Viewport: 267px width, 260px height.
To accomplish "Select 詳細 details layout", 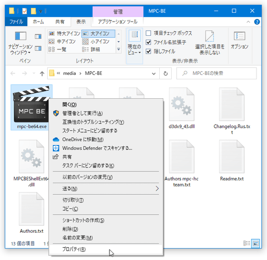I will point(91,49).
